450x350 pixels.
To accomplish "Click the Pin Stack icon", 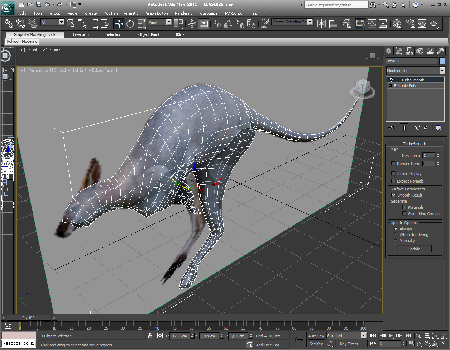I will pos(392,127).
